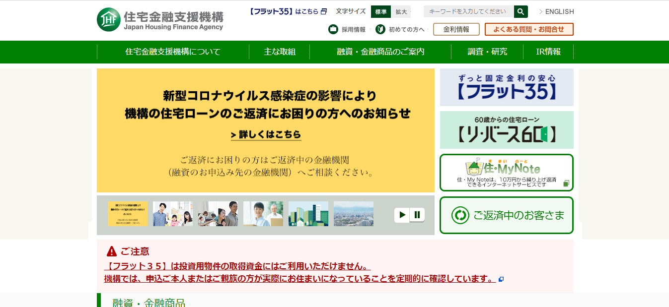
Task: Select the 標準 text size option
Action: [x=380, y=11]
